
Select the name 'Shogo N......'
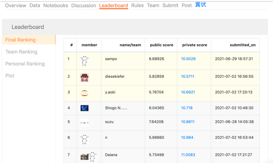116,108
